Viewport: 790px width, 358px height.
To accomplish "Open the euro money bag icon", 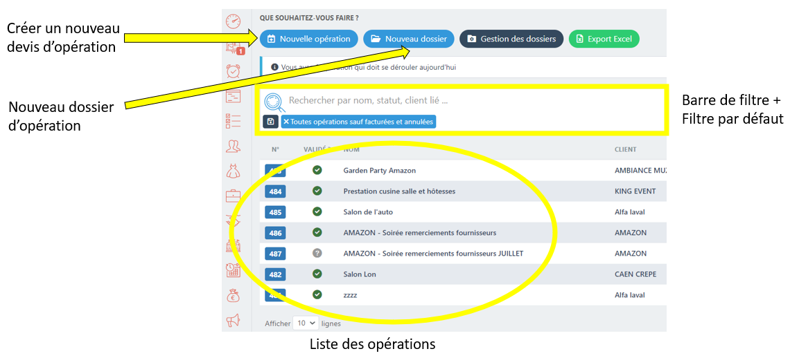I will click(x=234, y=296).
